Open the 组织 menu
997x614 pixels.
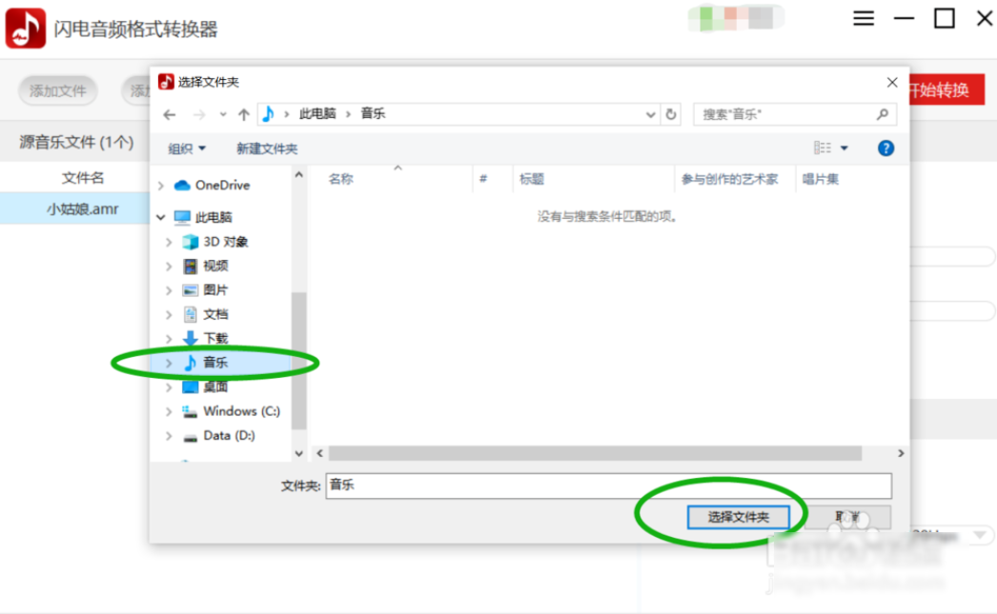point(187,149)
